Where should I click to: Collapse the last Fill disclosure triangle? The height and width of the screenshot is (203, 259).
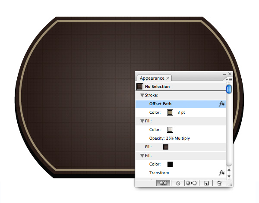(142, 156)
